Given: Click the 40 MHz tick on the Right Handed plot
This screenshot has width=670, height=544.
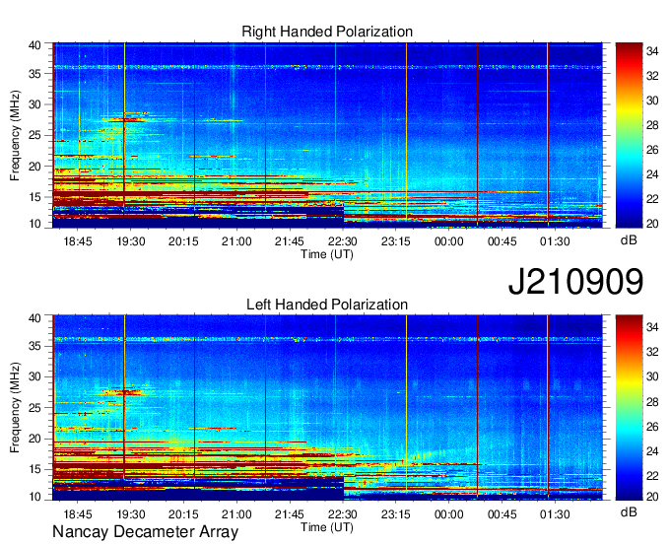Looking at the screenshot, I should (x=34, y=45).
